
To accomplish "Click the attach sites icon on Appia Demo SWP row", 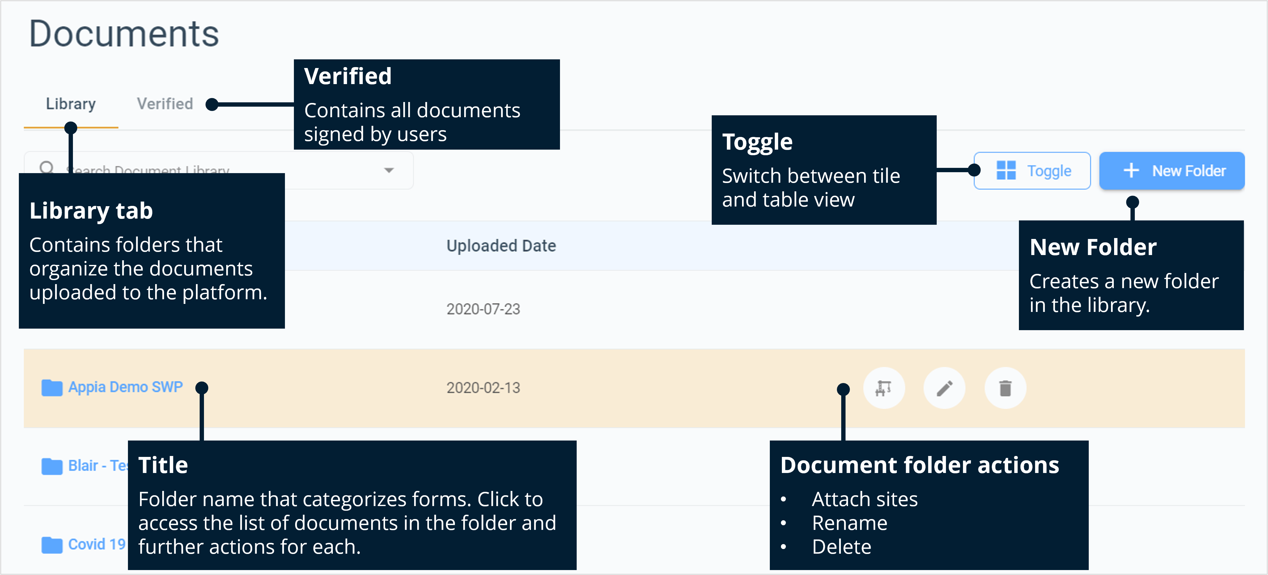I will [884, 388].
